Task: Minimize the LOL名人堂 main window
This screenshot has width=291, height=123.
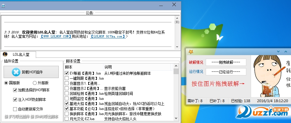Action: (161, 6)
